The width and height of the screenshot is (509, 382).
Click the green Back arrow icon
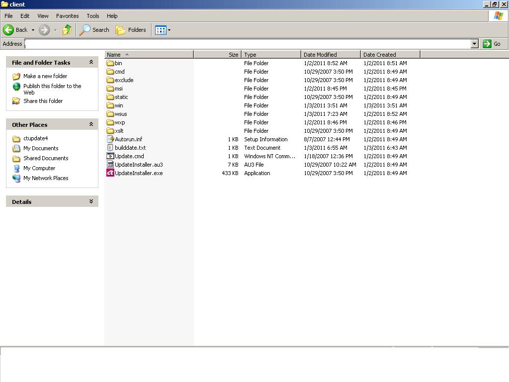[8, 30]
